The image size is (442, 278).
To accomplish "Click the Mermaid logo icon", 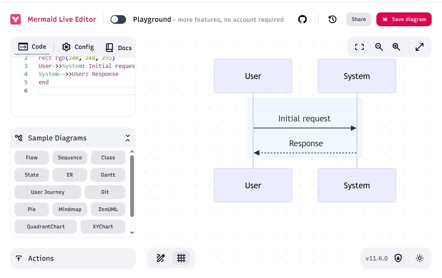I will pyautogui.click(x=16, y=19).
